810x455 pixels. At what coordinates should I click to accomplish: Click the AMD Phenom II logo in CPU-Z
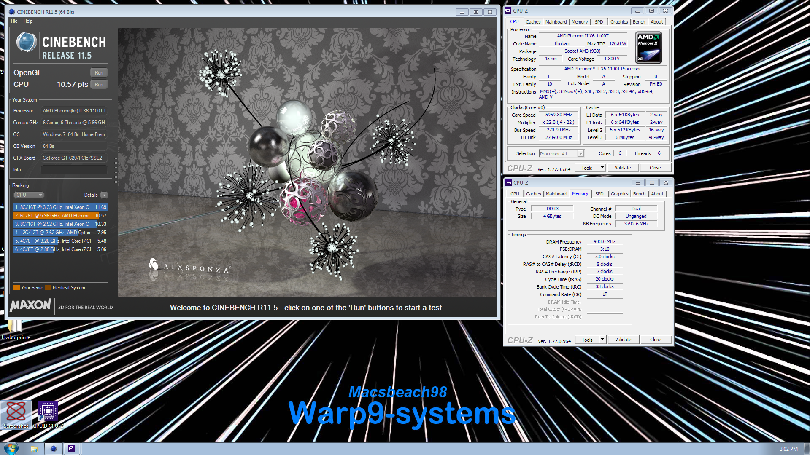(648, 48)
